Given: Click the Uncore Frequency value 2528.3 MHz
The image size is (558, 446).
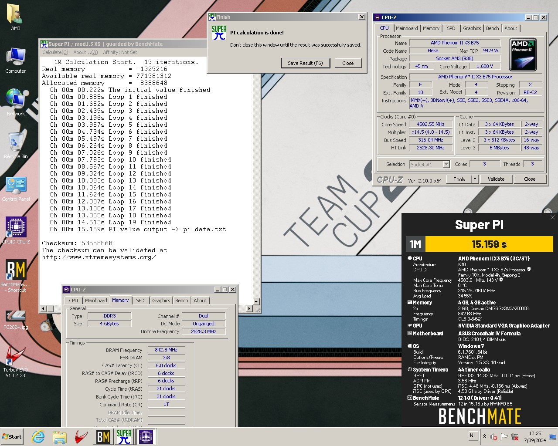Looking at the screenshot, I should pos(204,331).
